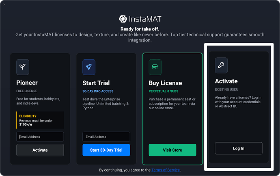Select the Start Trial heading

[96, 83]
